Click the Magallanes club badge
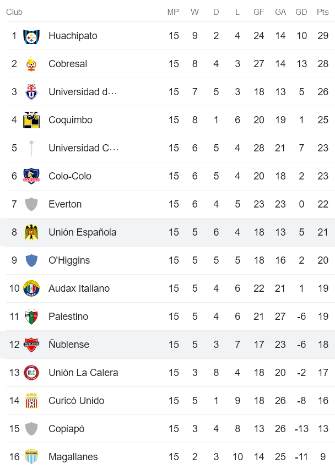This screenshot has height=469, width=335. pyautogui.click(x=31, y=456)
